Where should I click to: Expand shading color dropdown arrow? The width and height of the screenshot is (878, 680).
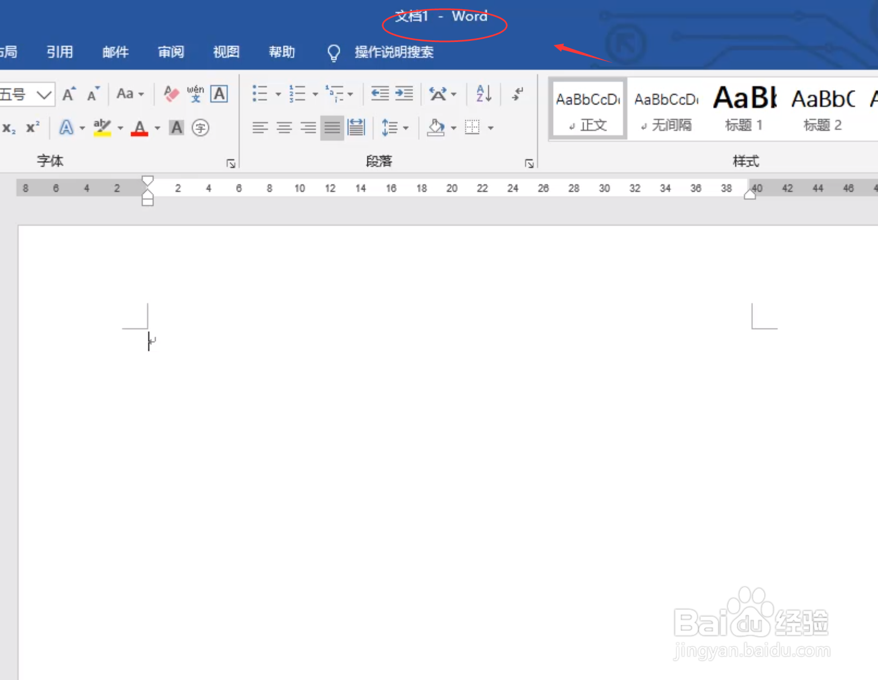[x=453, y=128]
